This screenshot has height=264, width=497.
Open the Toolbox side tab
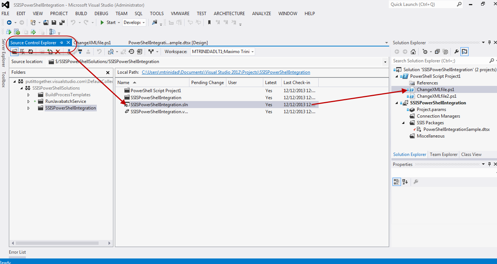(x=4, y=79)
